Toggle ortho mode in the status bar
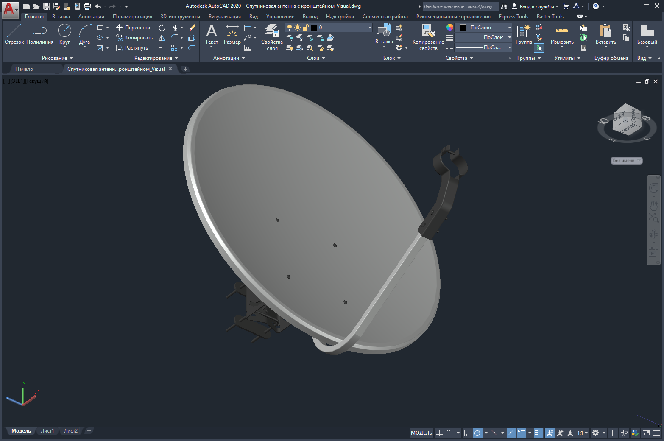Viewport: 664px width, 441px height. [x=467, y=433]
